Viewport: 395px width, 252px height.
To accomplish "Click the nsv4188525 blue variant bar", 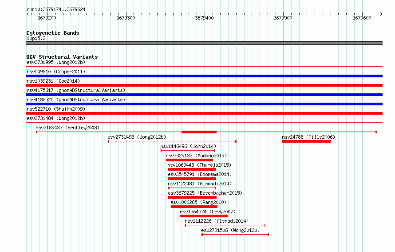I will click(204, 104).
